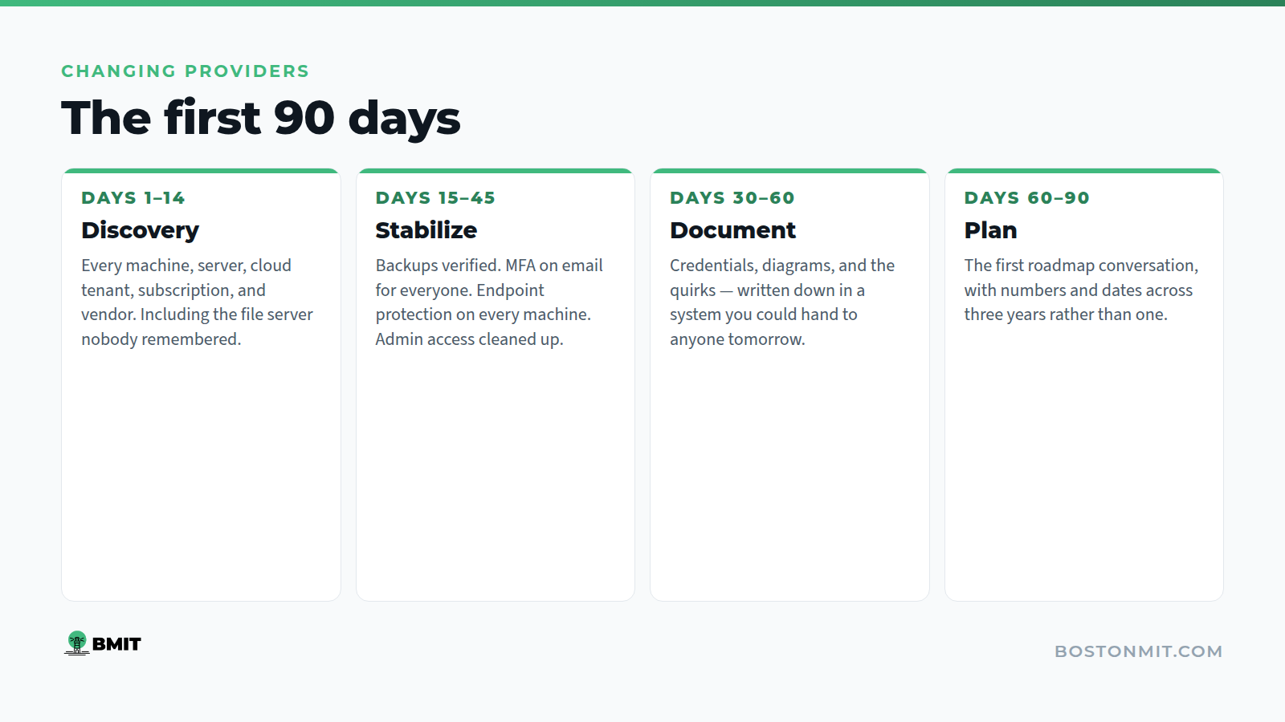Click the 'BMIT' wordmark text

[116, 644]
